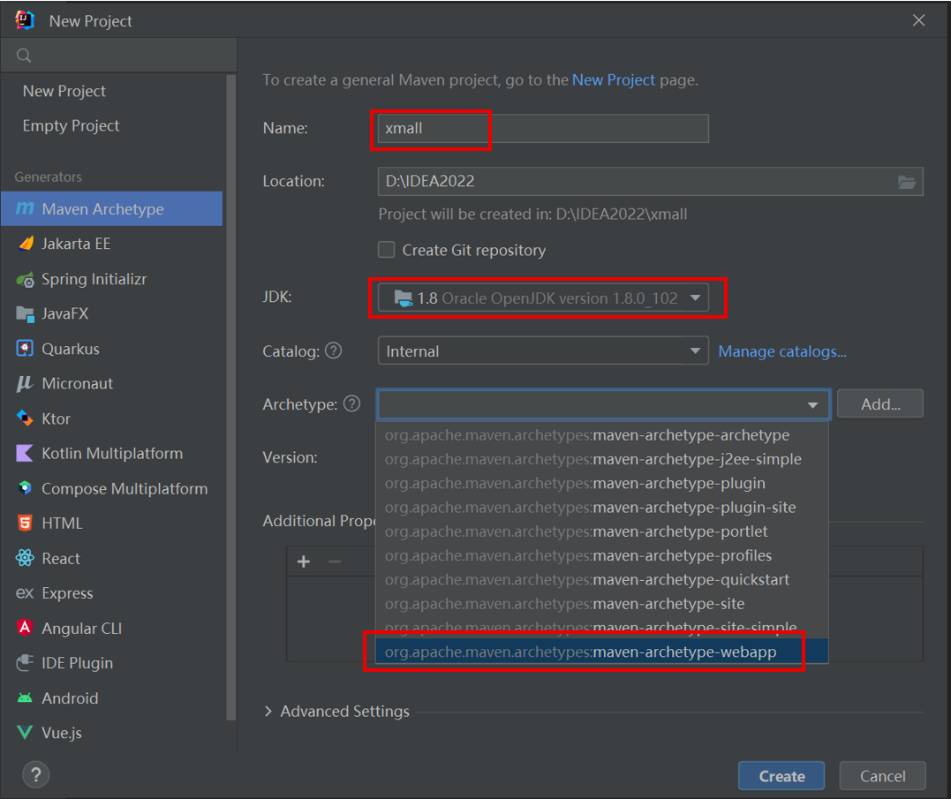Expand Advanced Settings section
Screen dimensions: 951x799
tap(268, 711)
